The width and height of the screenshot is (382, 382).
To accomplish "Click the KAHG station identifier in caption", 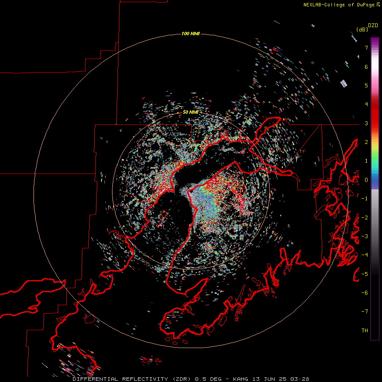I will click(x=241, y=379).
